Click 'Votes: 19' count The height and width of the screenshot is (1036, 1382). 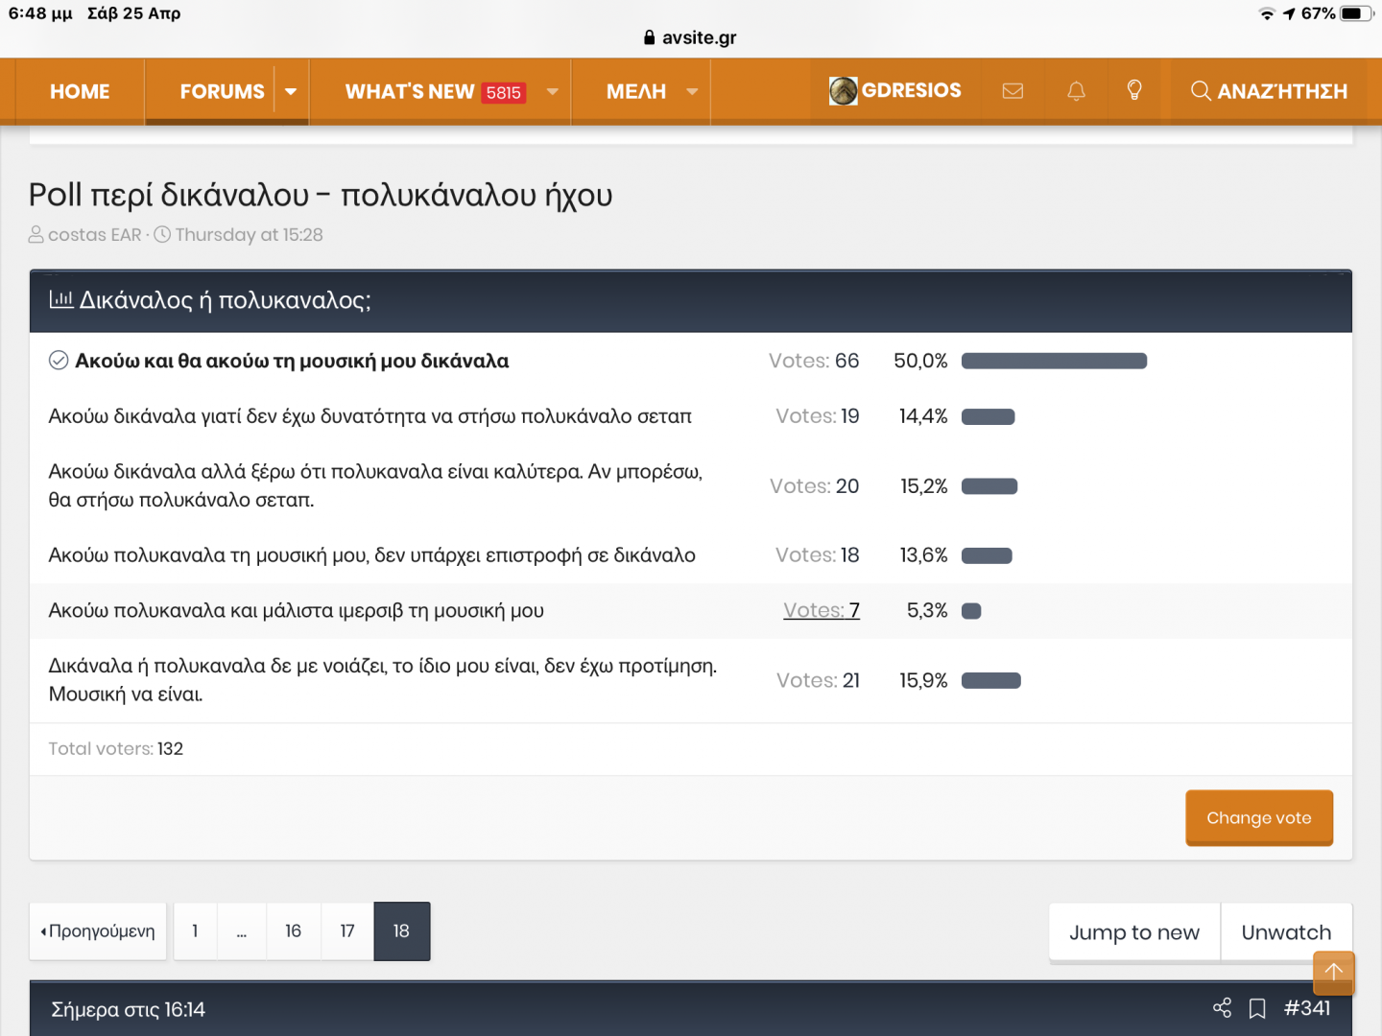(818, 416)
